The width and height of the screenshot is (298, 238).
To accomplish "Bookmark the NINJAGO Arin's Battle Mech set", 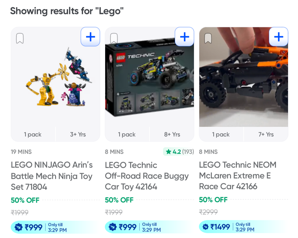I will (20, 39).
